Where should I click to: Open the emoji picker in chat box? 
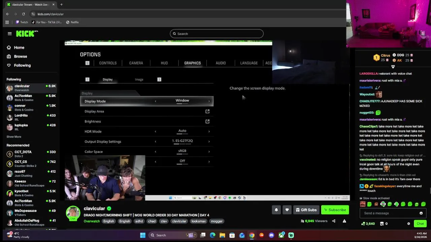[x=421, y=213]
